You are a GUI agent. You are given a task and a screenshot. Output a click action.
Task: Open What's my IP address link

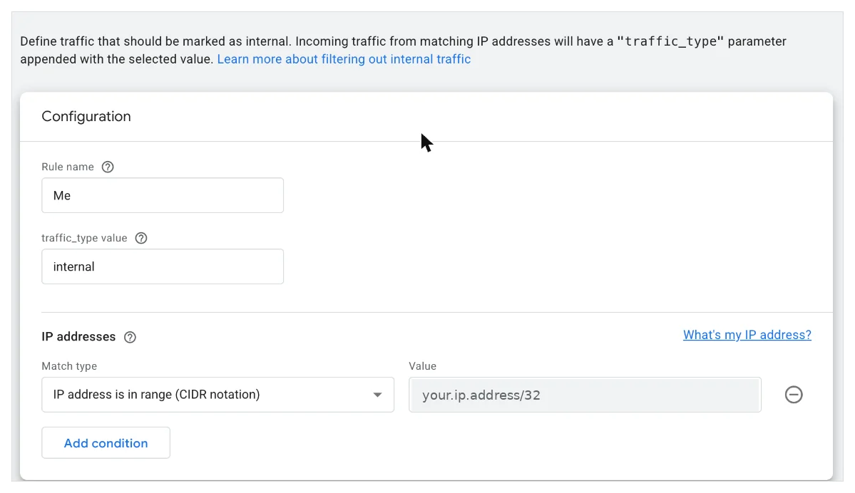747,335
